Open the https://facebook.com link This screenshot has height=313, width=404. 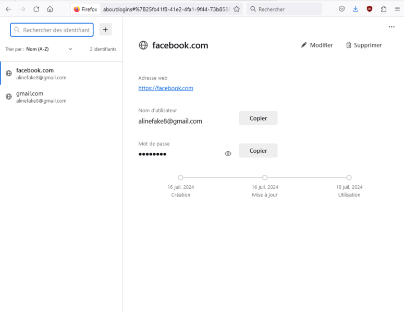[166, 88]
